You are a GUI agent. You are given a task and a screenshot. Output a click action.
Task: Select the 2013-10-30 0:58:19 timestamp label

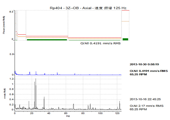pos(145,64)
